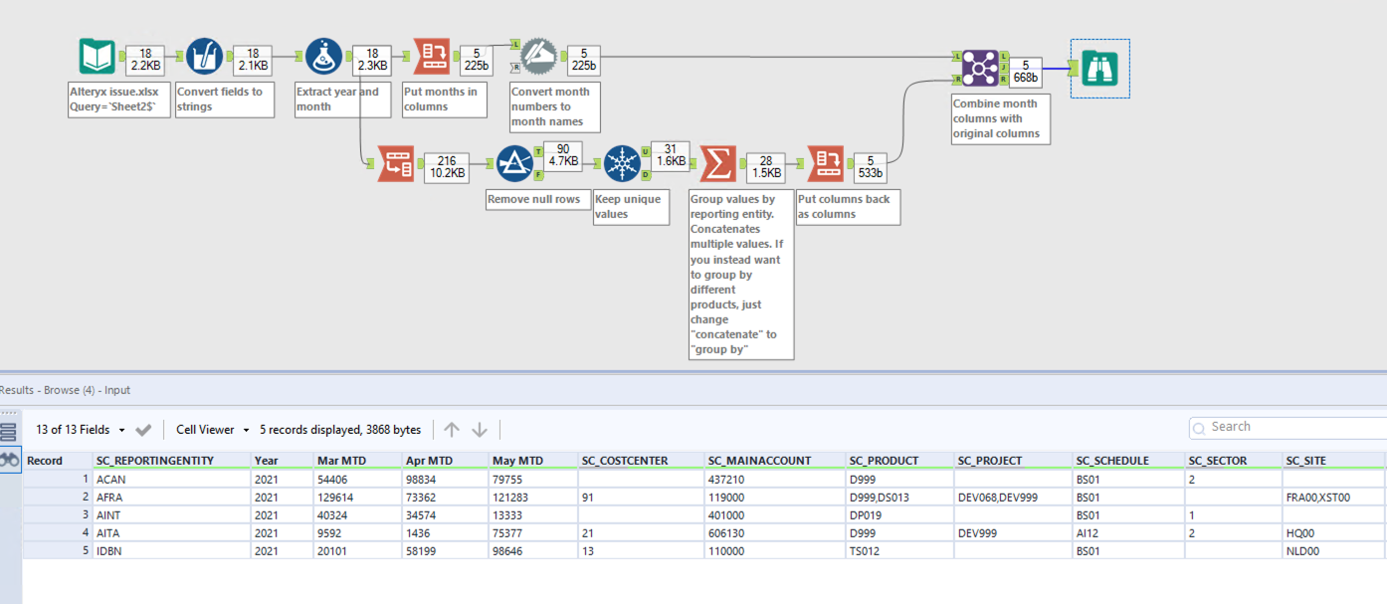Select the 'Convert fields to strings' Select tool
The image size is (1387, 604).
[204, 57]
